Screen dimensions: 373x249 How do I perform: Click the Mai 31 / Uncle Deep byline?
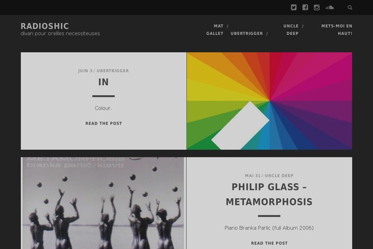point(269,176)
